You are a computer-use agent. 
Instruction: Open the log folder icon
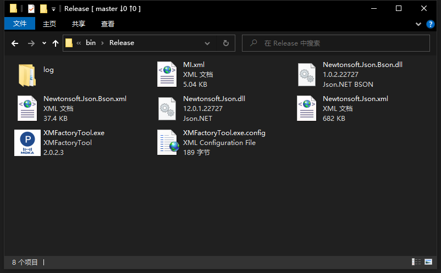[27, 75]
